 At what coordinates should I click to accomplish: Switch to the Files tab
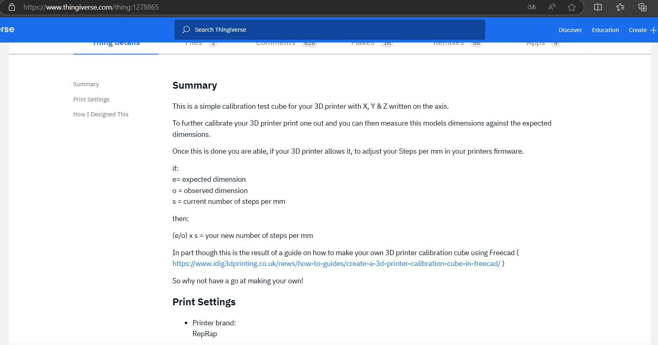coord(201,44)
